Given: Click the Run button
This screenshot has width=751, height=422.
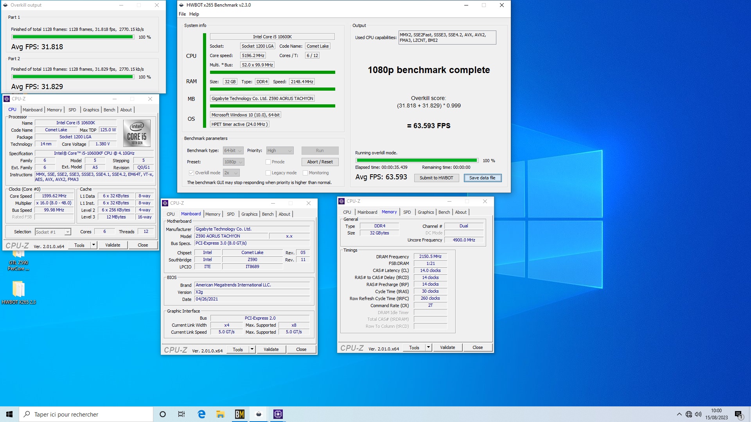Looking at the screenshot, I should [320, 150].
